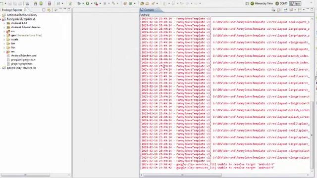The width and height of the screenshot is (317, 178).
Task: Click the Open Task folder toolbar icon
Action: [x=148, y=3]
